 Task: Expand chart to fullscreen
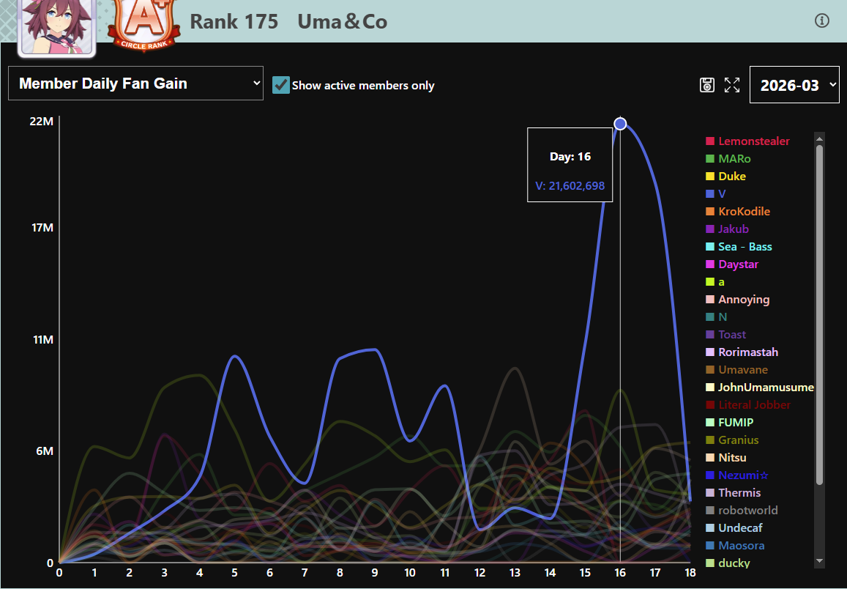click(732, 85)
